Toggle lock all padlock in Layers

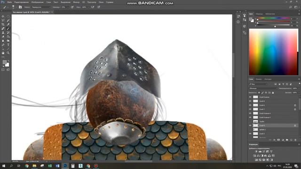point(273,93)
